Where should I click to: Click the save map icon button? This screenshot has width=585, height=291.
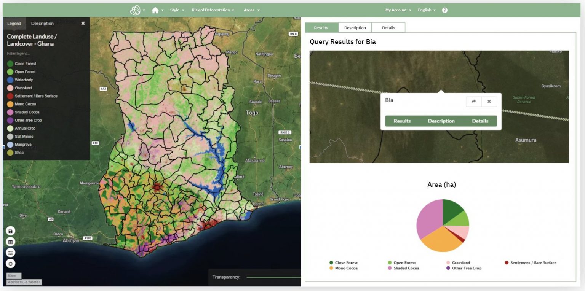11,231
